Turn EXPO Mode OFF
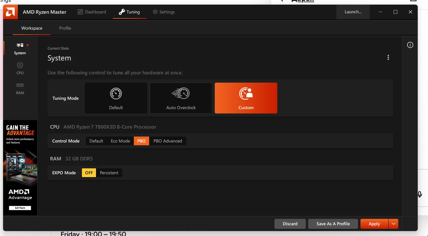 (x=89, y=173)
